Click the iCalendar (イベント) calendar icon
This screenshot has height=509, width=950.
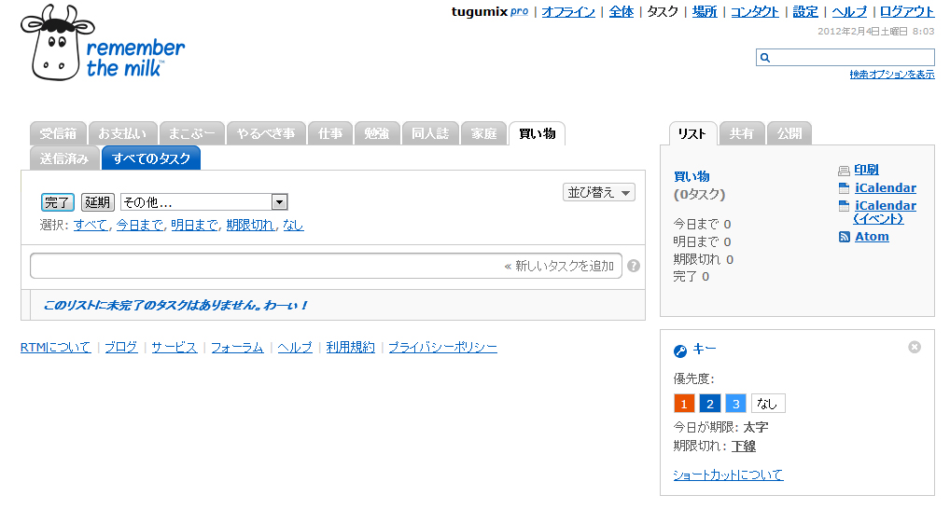coord(844,206)
